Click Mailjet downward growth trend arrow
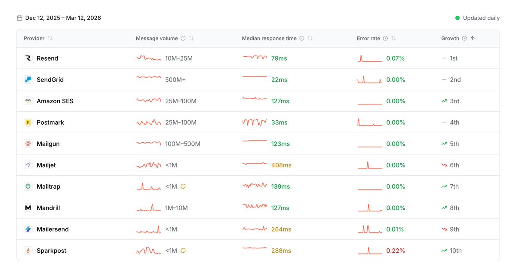The height and width of the screenshot is (278, 516). pyautogui.click(x=444, y=165)
